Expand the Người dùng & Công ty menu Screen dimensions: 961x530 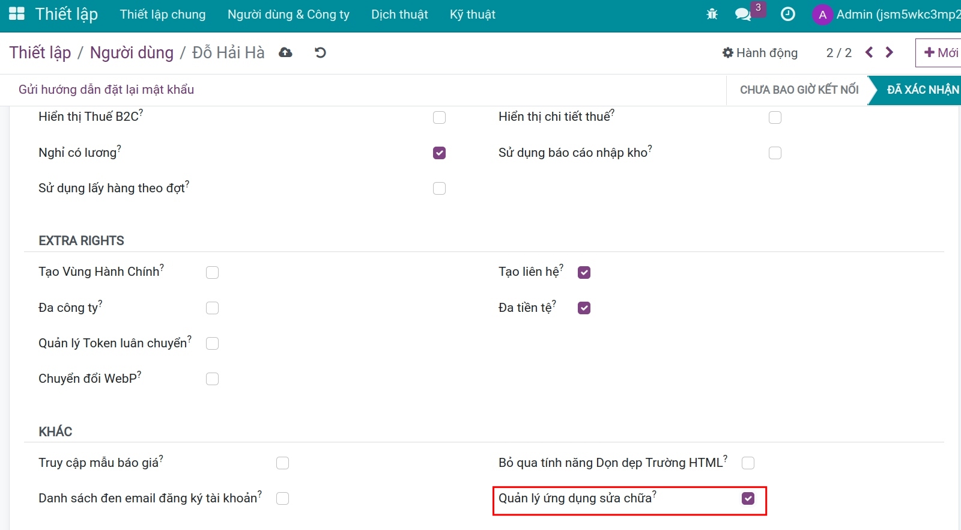click(288, 14)
